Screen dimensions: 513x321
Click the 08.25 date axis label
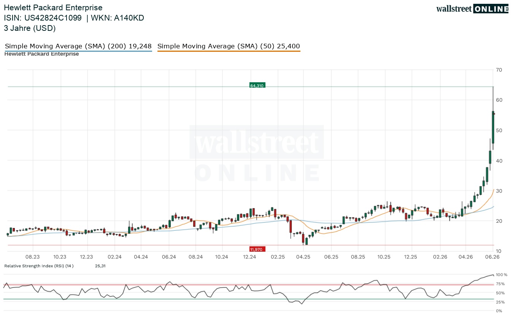[357, 257]
